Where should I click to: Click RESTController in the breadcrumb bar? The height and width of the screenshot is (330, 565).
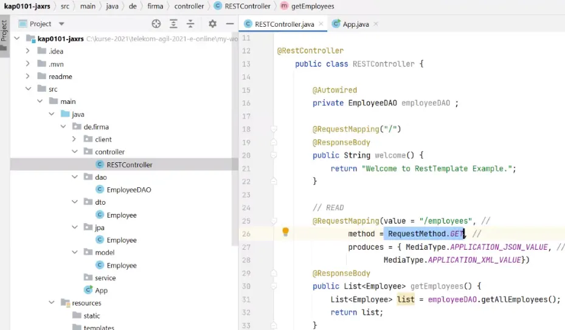click(x=242, y=6)
